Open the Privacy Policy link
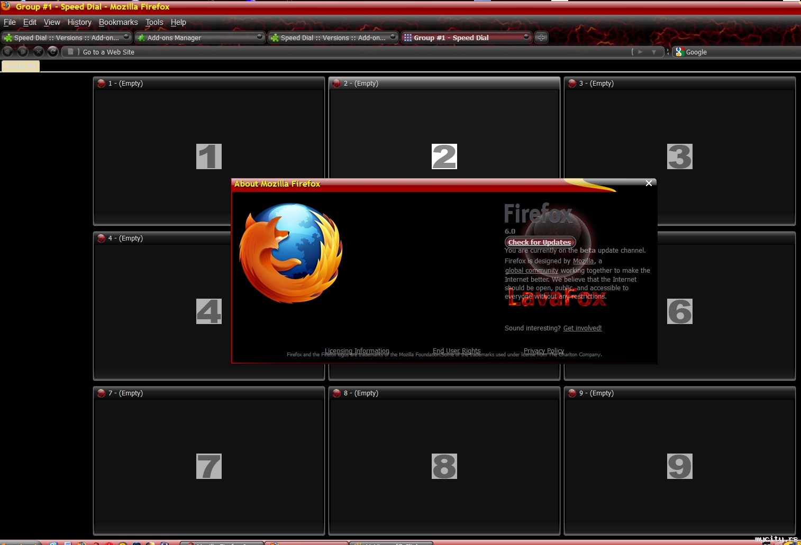The image size is (801, 545). click(544, 351)
